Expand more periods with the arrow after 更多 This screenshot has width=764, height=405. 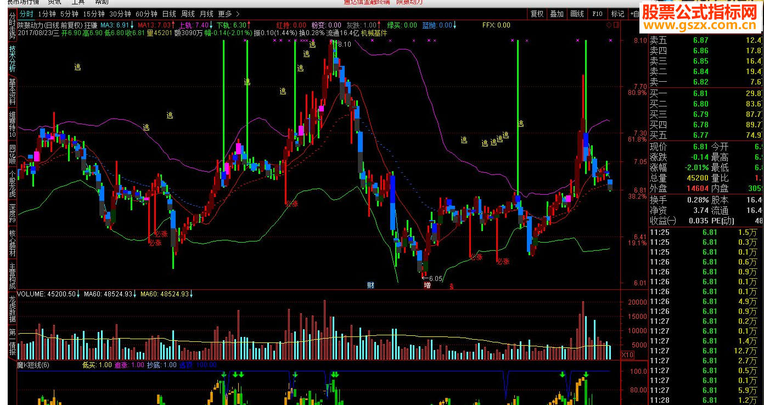click(x=237, y=14)
